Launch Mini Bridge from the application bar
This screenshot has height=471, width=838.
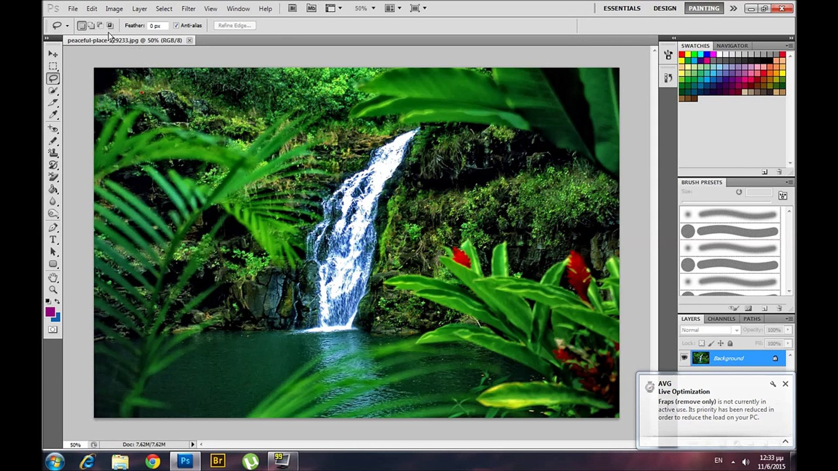pyautogui.click(x=311, y=8)
